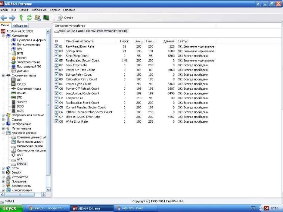Open the Справка menu
283x212 pixels.
pos(69,10)
